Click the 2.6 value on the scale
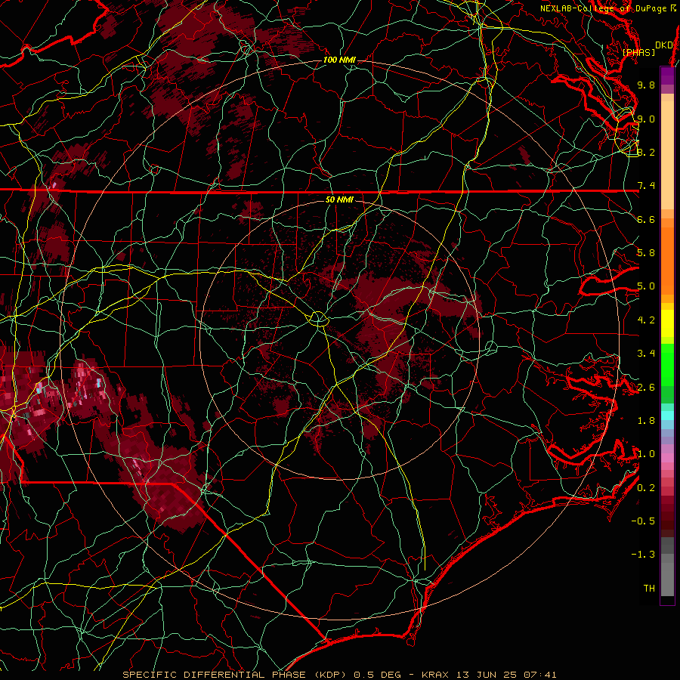680x680 pixels. coord(646,388)
